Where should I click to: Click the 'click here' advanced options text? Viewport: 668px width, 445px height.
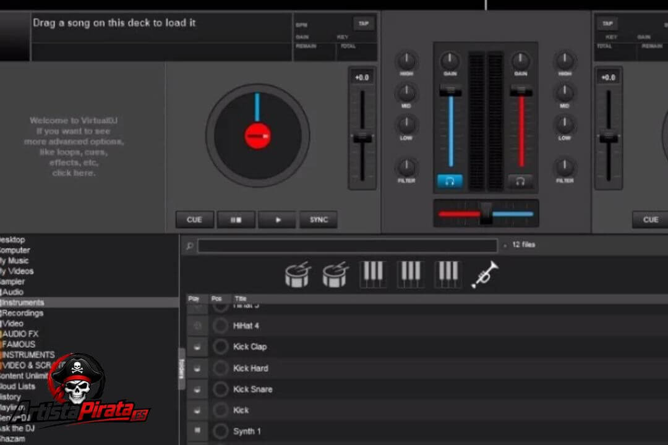(74, 173)
